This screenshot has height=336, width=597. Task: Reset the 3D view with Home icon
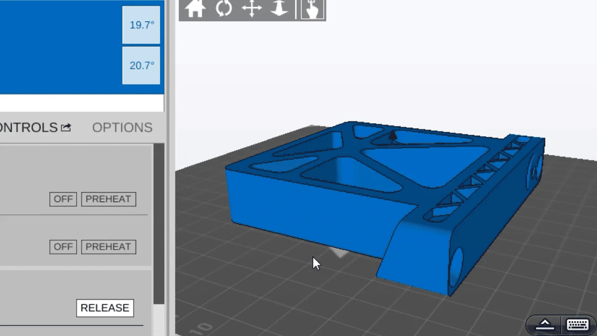point(195,9)
